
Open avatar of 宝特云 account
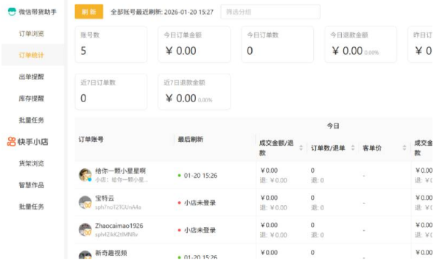(85, 202)
